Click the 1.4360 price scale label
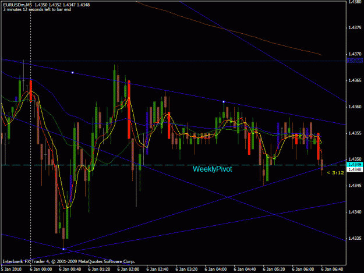Viewport: 364px width, 273px height. point(355,107)
